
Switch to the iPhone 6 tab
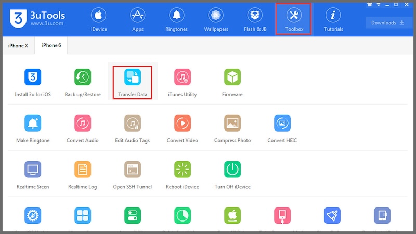51,45
